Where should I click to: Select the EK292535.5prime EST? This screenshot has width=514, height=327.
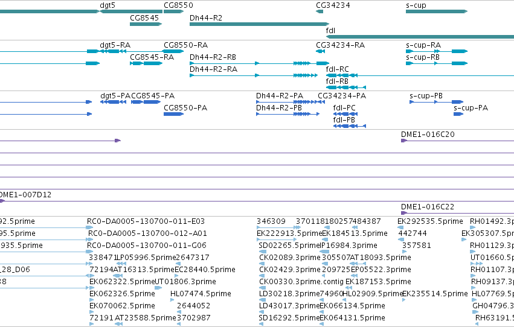point(400,227)
